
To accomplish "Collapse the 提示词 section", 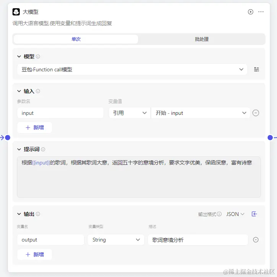I will click(19, 150).
